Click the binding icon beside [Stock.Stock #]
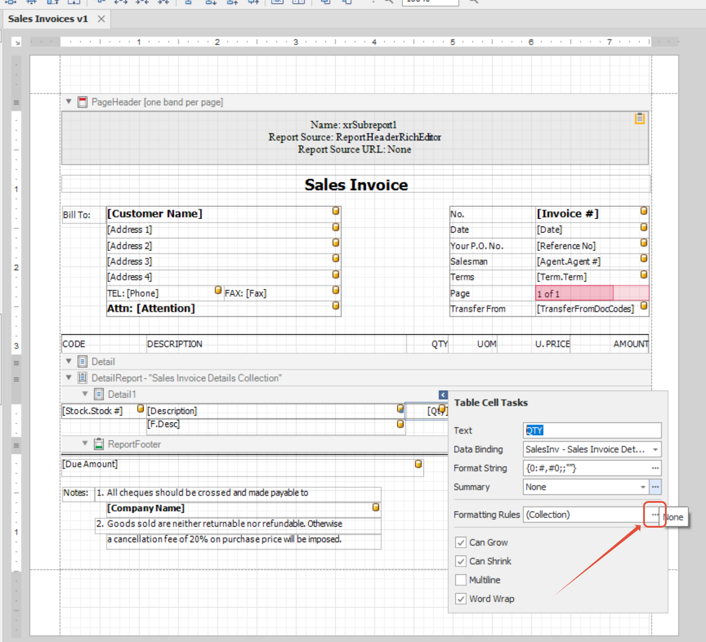 pyautogui.click(x=141, y=409)
